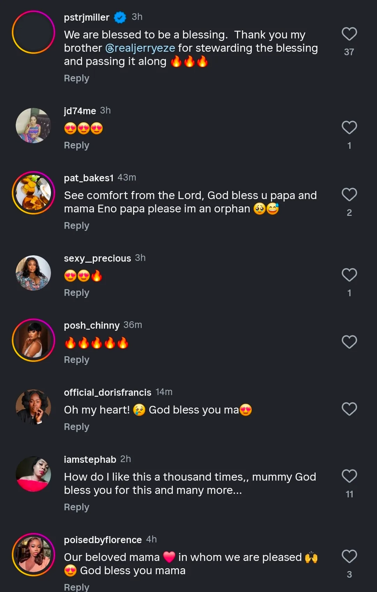This screenshot has height=592, width=377.
Task: Heart the sexy_precious emoji comment
Action: (349, 275)
